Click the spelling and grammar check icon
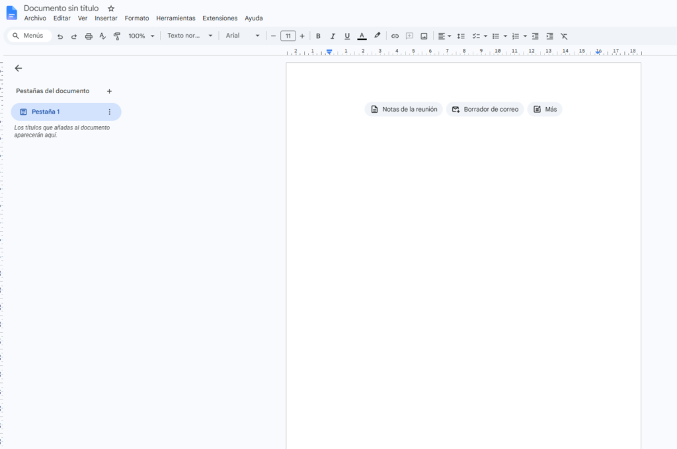 pos(102,36)
